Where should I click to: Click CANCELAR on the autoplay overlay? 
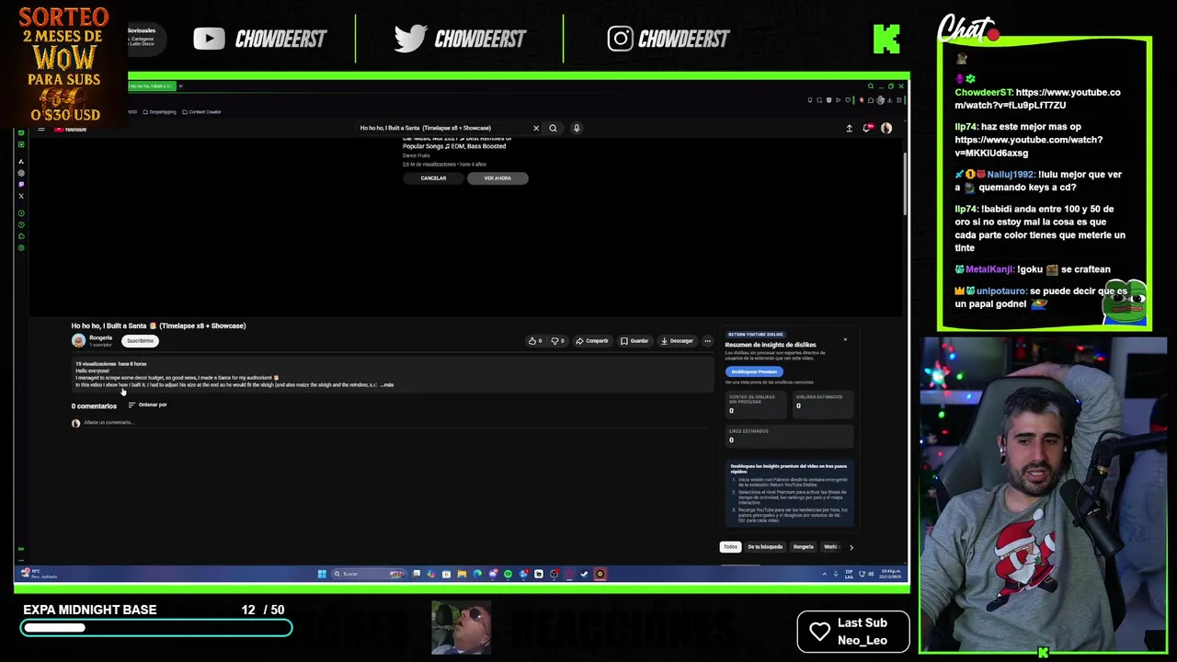point(433,178)
